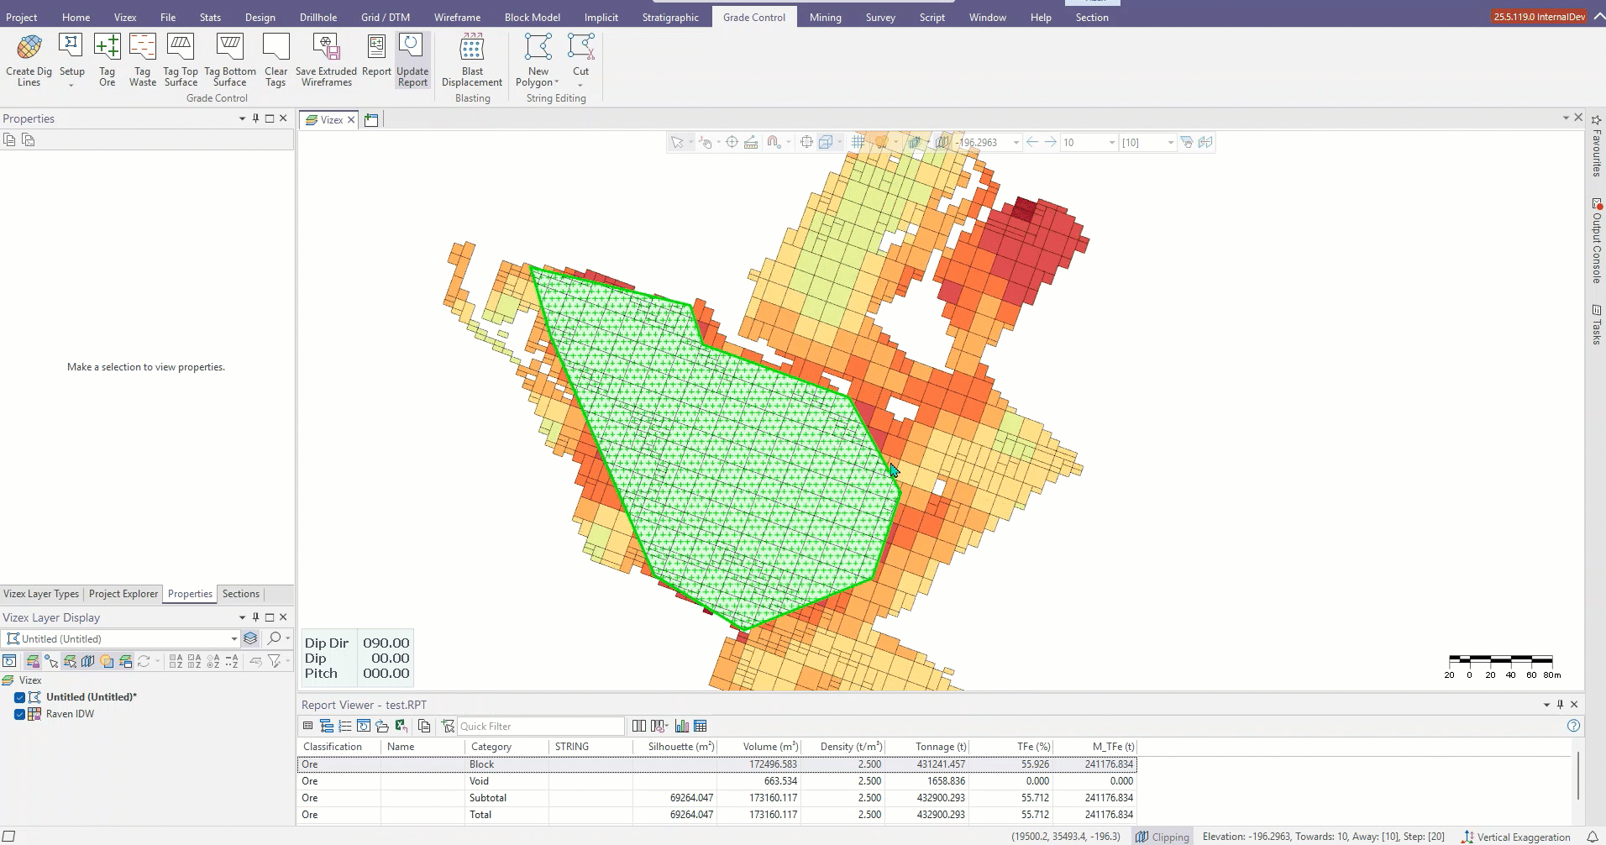Open the Blast Displacement tool
The image size is (1606, 845).
click(x=472, y=60)
